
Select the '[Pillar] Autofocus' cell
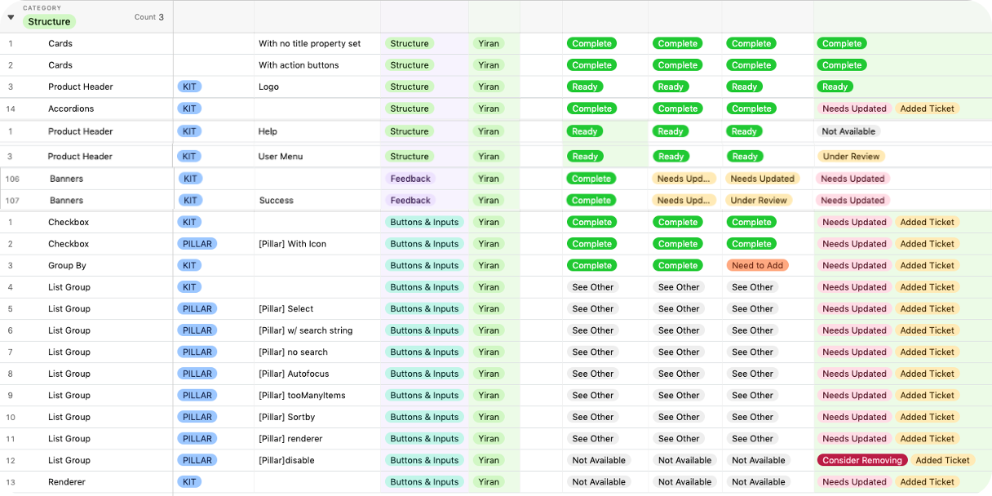pyautogui.click(x=317, y=374)
